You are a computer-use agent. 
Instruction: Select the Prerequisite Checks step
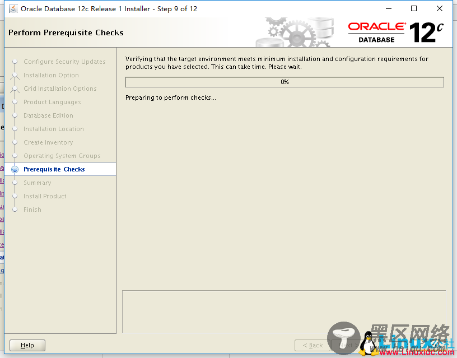(54, 169)
